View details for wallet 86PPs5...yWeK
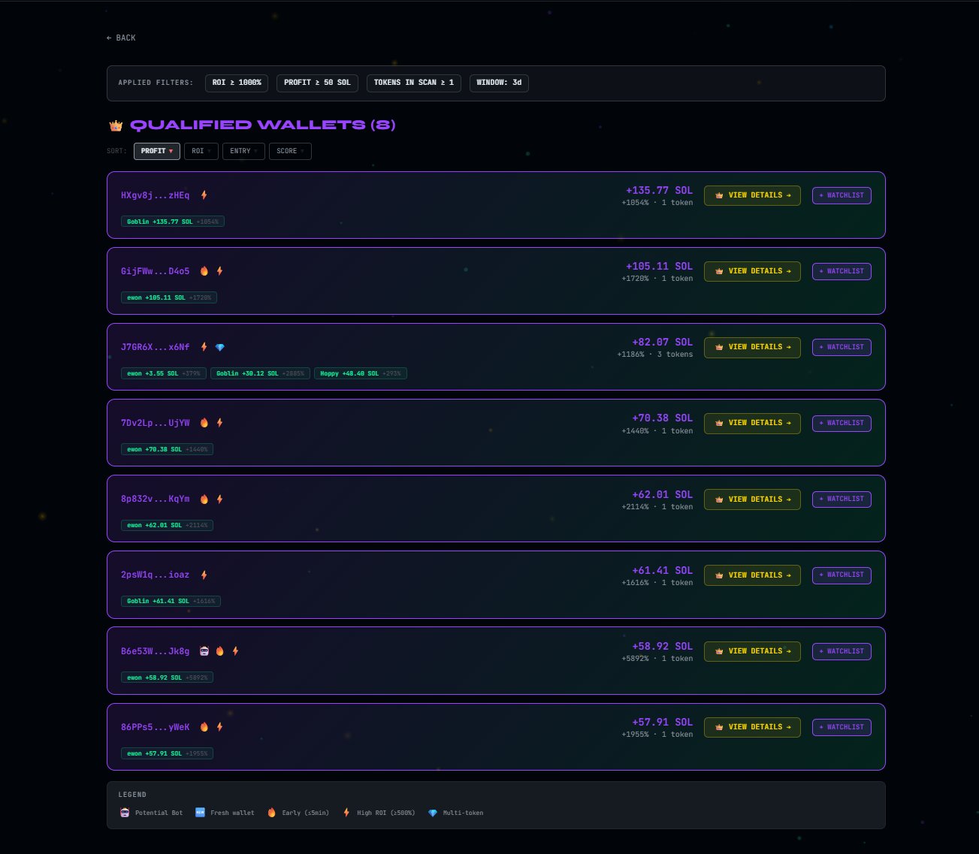Image resolution: width=979 pixels, height=854 pixels. (x=752, y=727)
